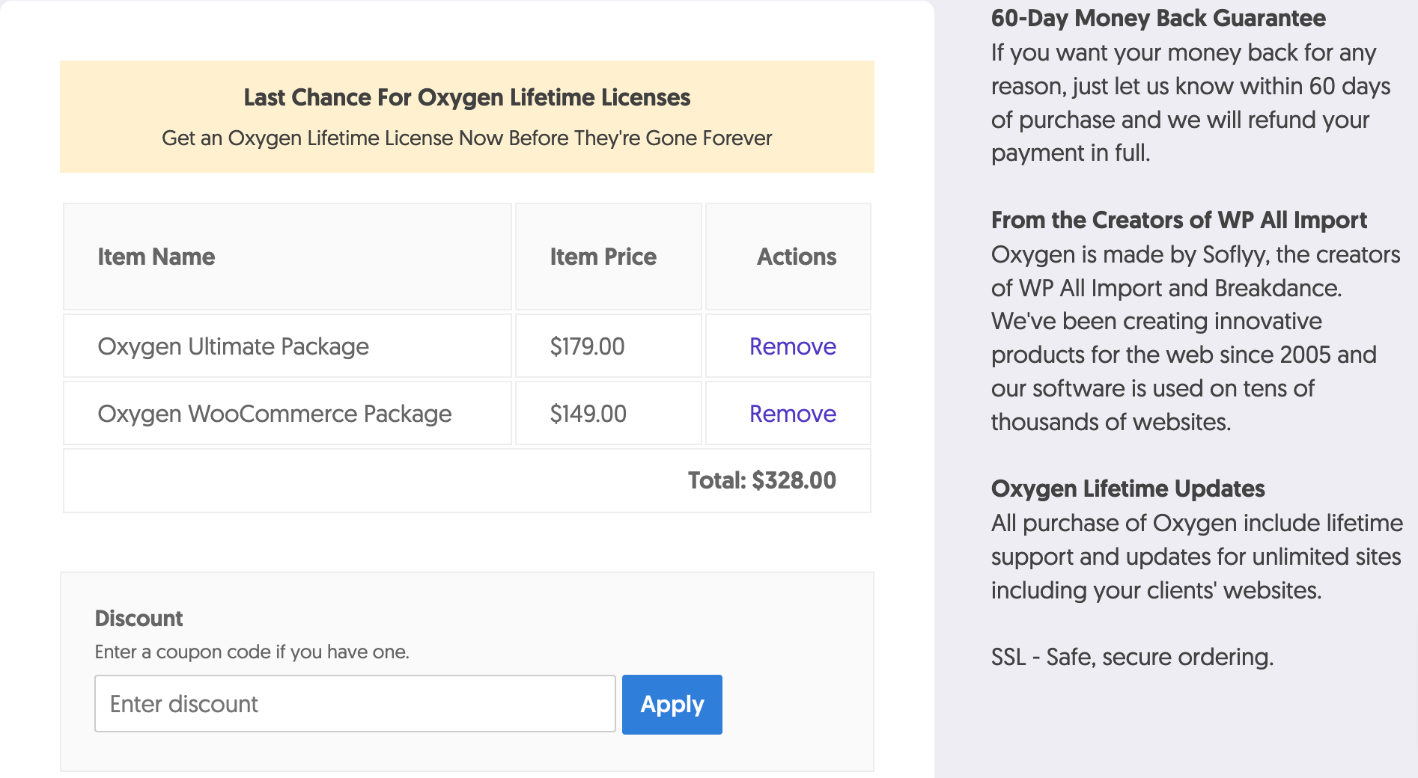1418x778 pixels.
Task: Click the Actions column header
Action: [796, 257]
